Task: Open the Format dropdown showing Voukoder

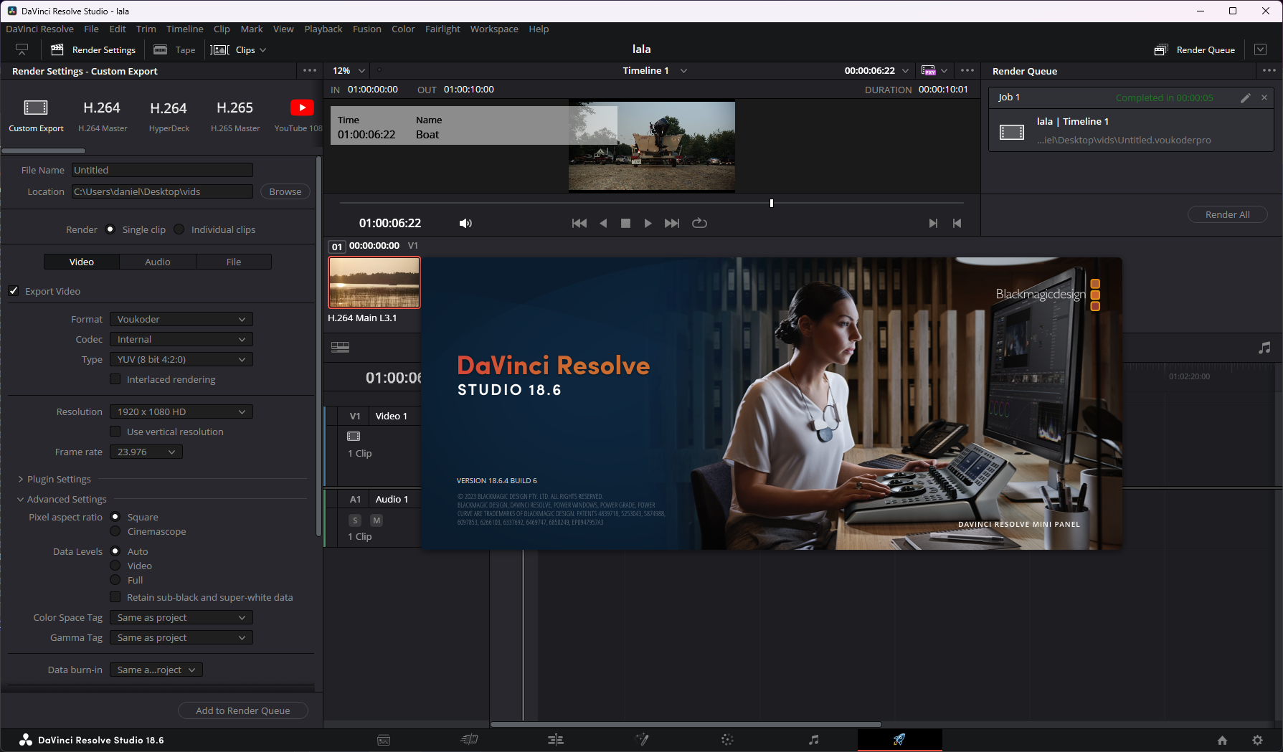Action: [181, 319]
